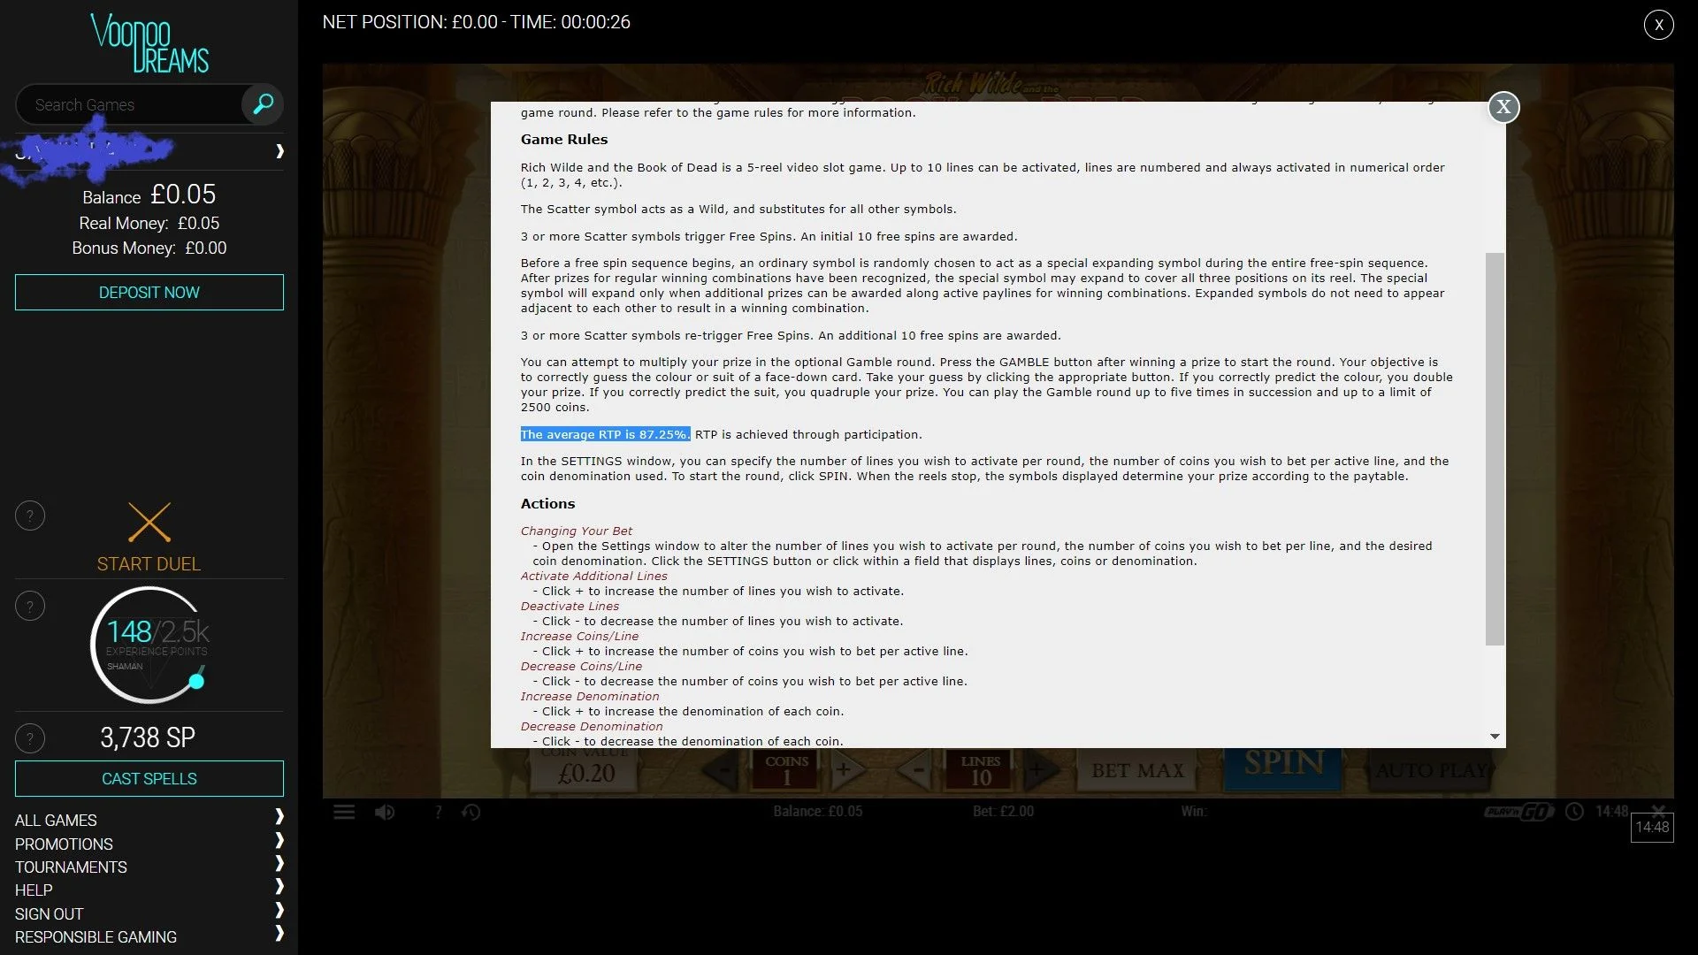Open the PROMOTIONS menu
This screenshot has height=955, width=1698.
(64, 844)
